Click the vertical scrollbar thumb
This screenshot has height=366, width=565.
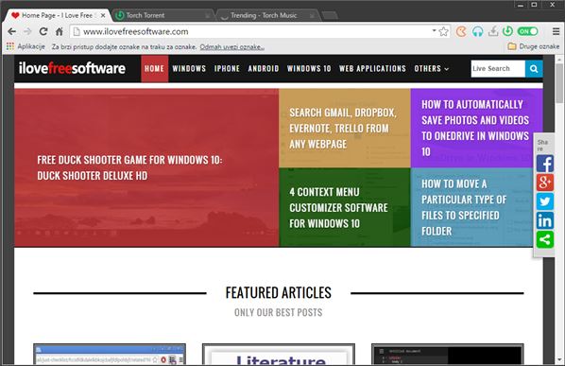559,83
